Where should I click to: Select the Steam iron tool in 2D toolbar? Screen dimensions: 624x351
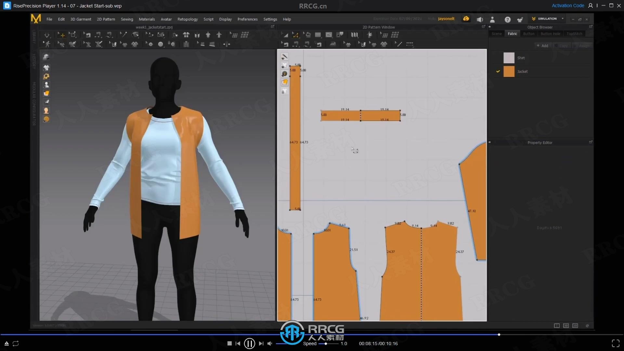333,44
